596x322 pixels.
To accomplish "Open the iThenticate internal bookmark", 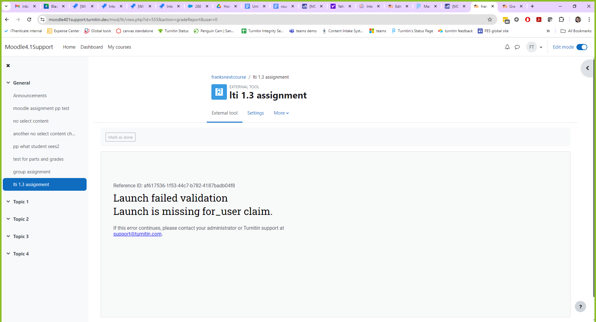I will point(23,31).
